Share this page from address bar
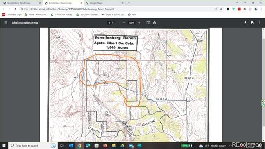Viewport: 265px width, 149px height. click(215, 9)
